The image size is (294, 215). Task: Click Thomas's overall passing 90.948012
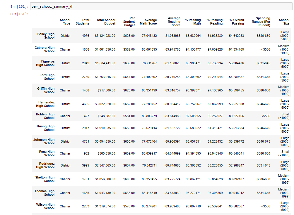click(236, 193)
